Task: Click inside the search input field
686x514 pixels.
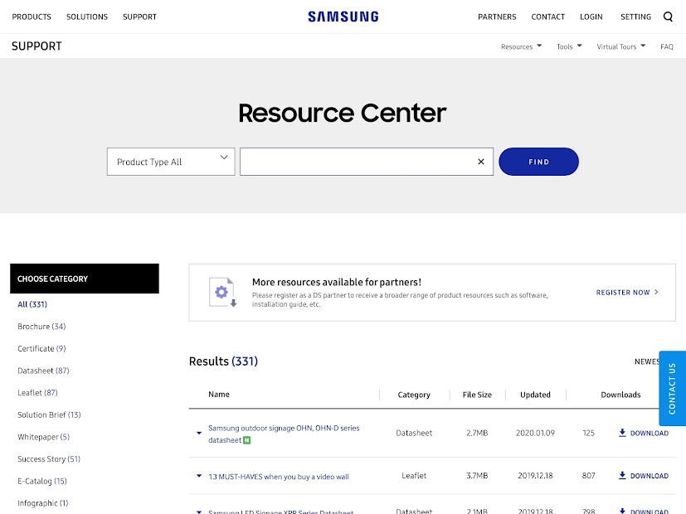Action: 357,161
